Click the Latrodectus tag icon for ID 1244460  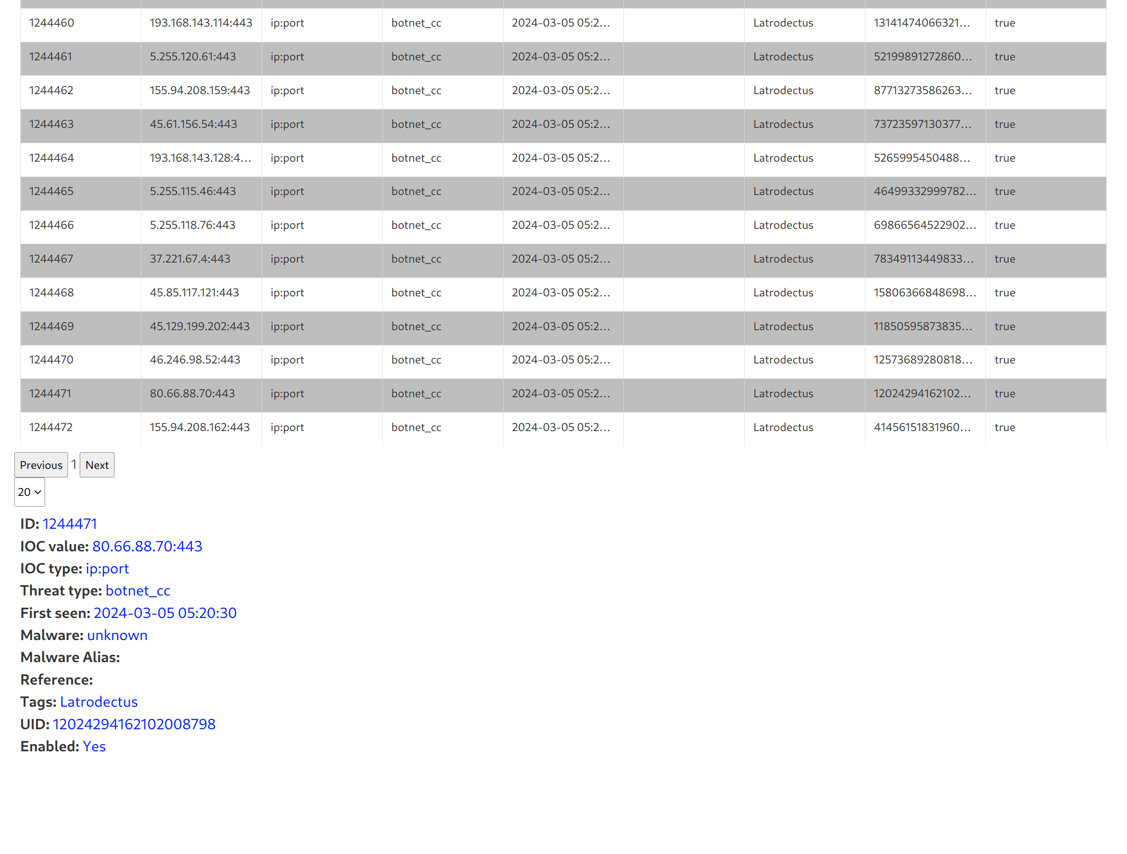click(x=783, y=23)
